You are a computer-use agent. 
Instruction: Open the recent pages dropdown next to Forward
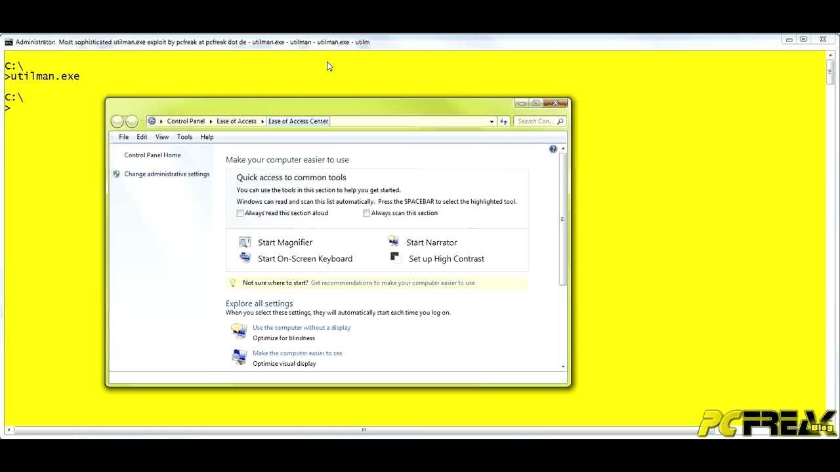(x=142, y=121)
